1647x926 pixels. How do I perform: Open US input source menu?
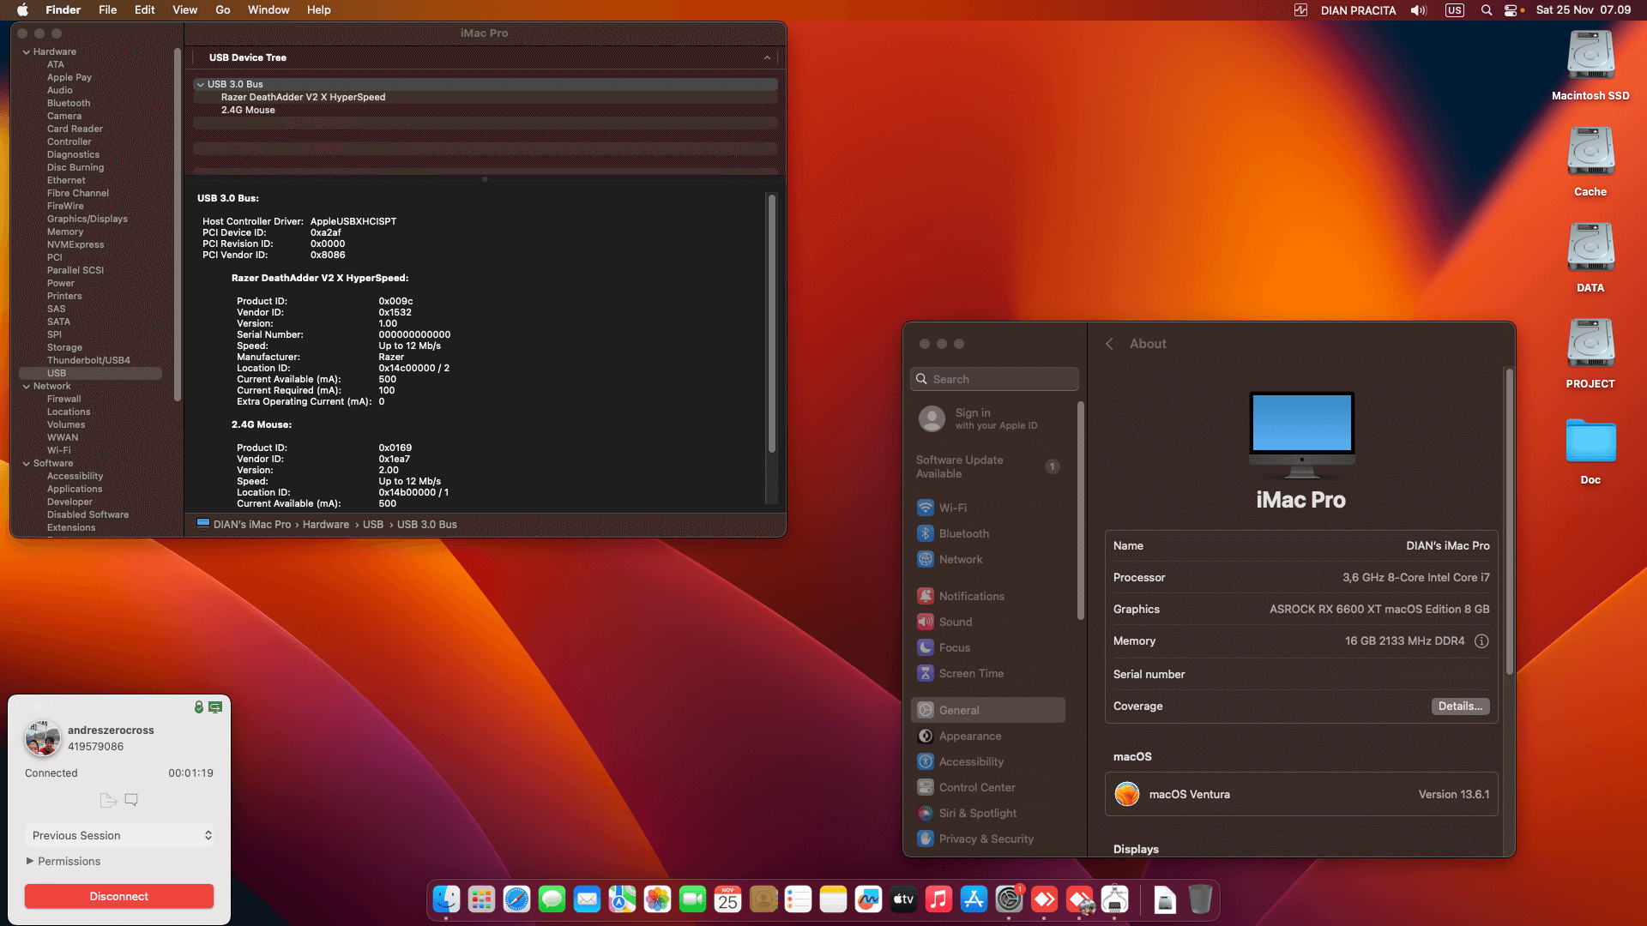point(1455,10)
